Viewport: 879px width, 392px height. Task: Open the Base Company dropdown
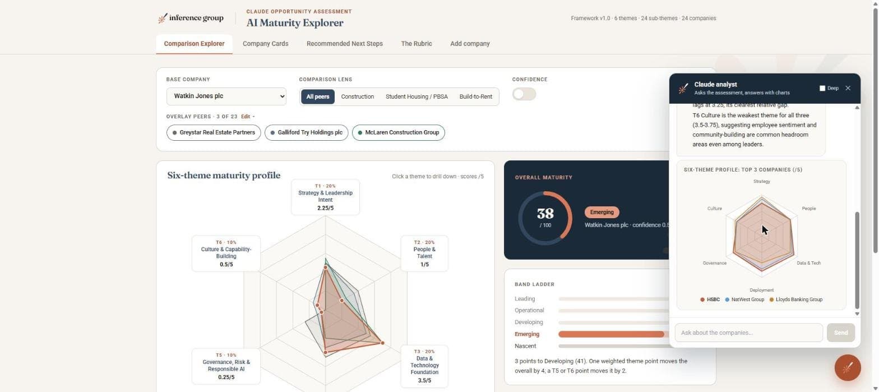tap(226, 96)
